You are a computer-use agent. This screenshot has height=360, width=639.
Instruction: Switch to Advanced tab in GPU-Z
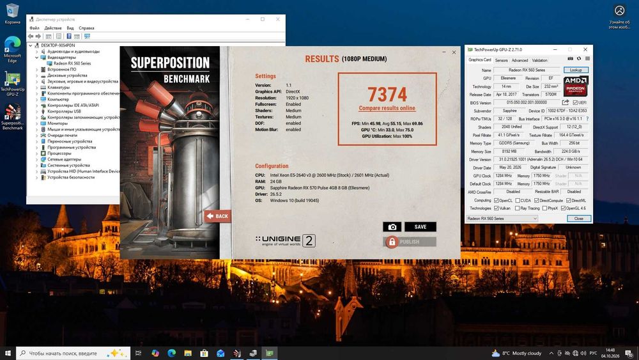click(x=520, y=60)
